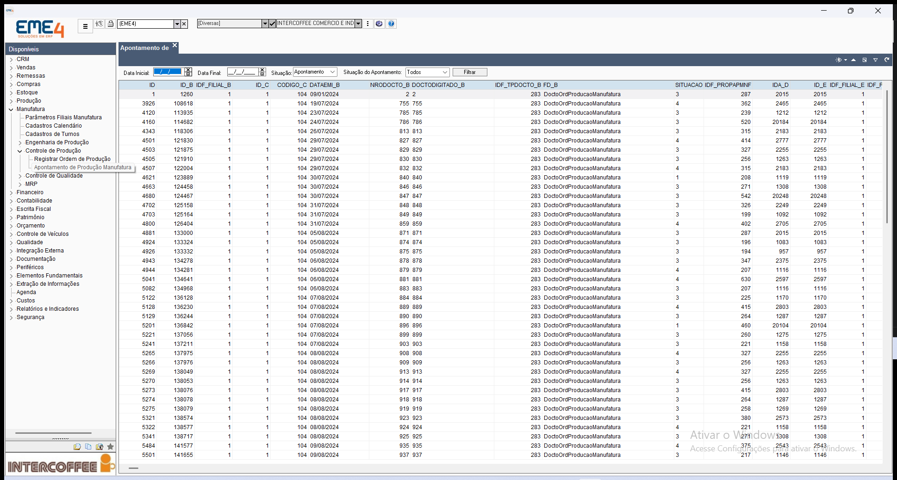
Task: Click the copy documents icon in sidebar footer
Action: 88,447
